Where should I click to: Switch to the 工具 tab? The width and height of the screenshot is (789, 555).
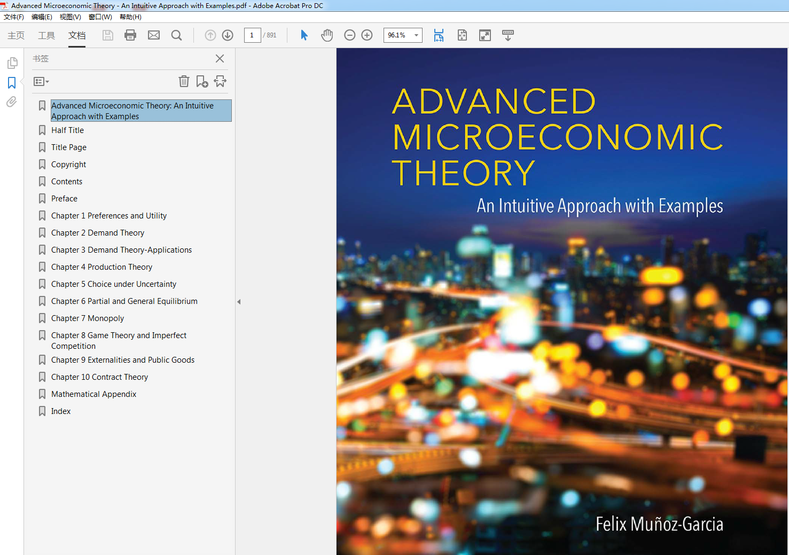(x=46, y=35)
